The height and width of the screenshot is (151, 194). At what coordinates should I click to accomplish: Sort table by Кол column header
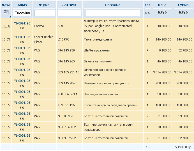tap(147, 5)
